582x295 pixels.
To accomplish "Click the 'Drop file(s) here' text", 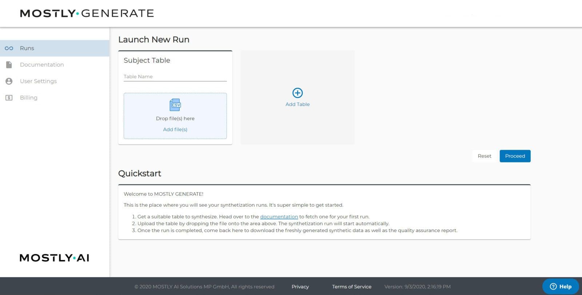I will pyautogui.click(x=175, y=118).
